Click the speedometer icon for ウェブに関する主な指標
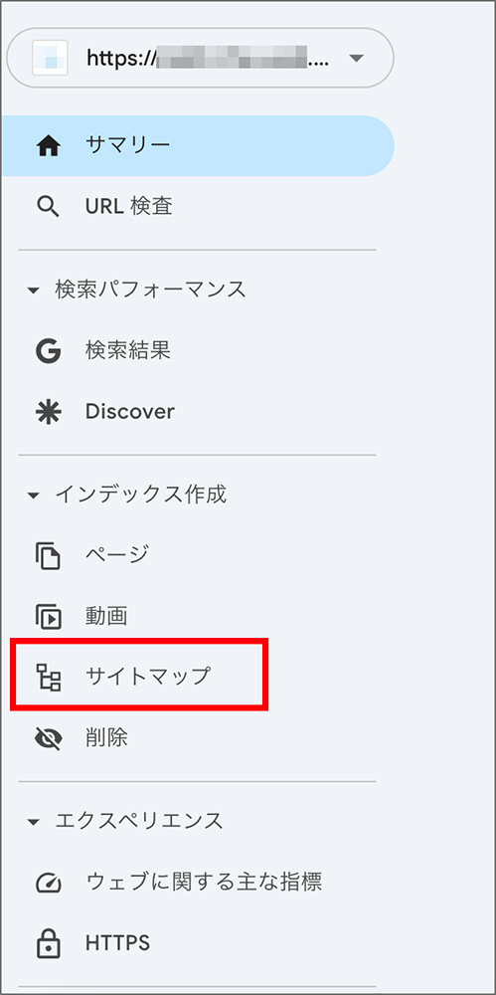496x995 pixels. (x=49, y=883)
